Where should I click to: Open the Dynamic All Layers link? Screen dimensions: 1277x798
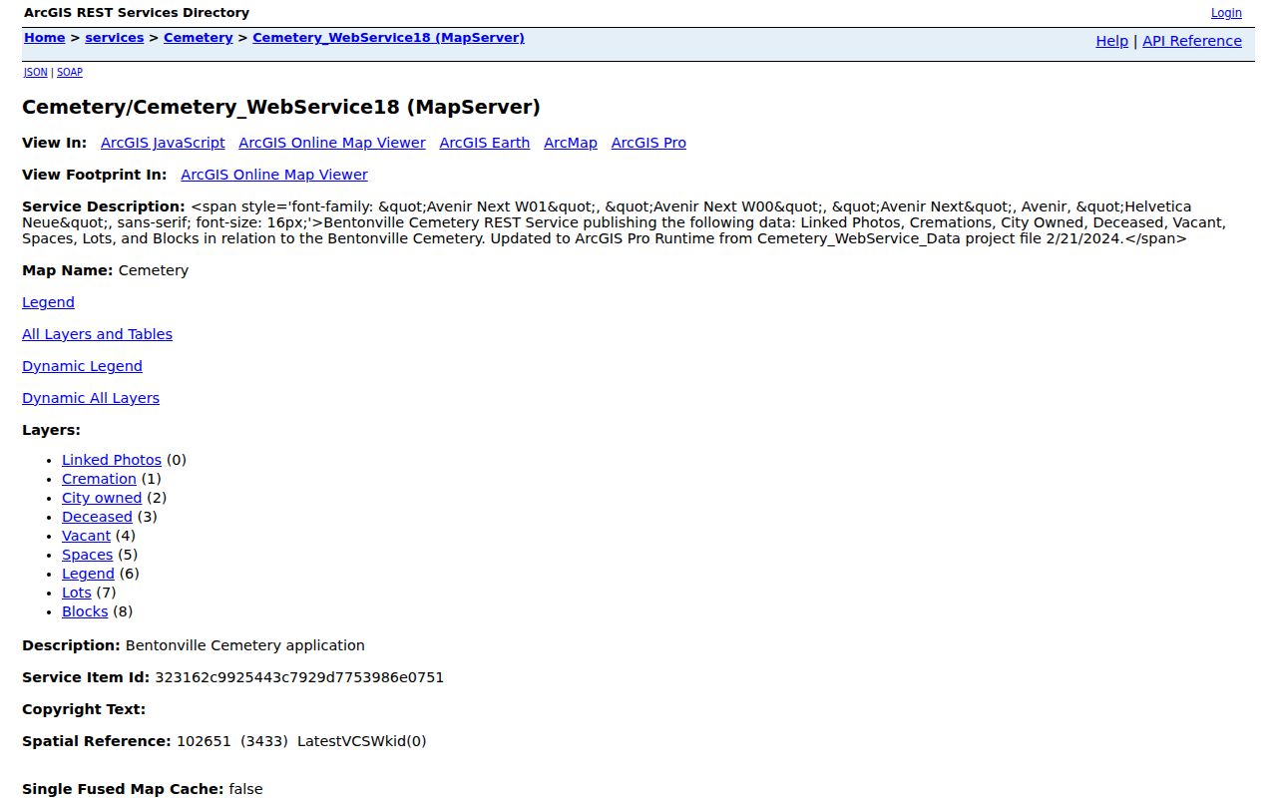point(91,398)
